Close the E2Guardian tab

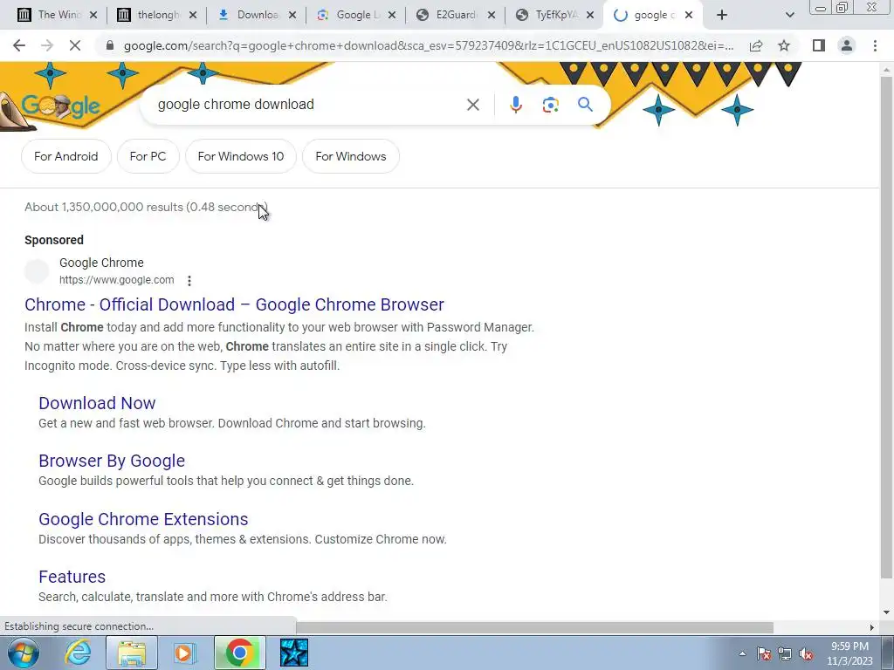[491, 16]
